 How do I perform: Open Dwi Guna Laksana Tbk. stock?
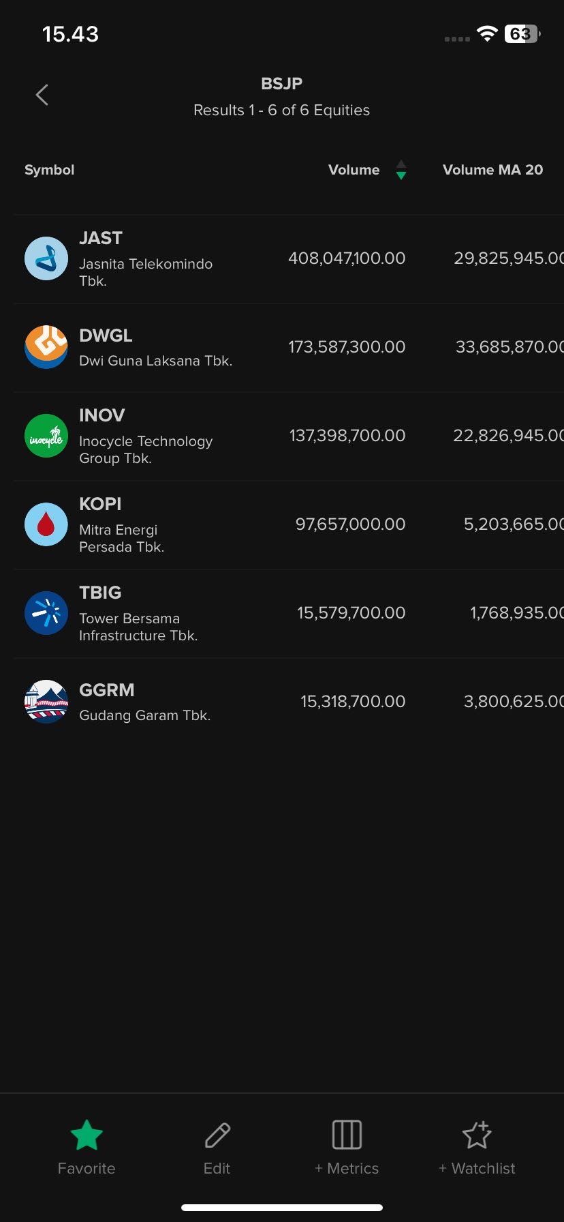155,361
